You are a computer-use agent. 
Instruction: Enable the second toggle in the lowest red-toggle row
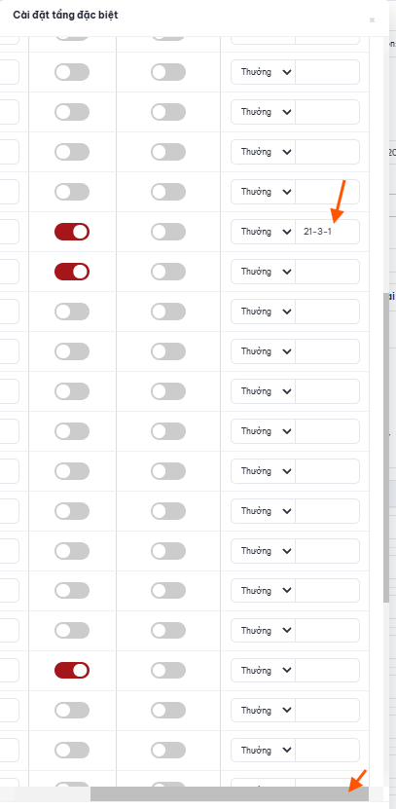point(168,670)
